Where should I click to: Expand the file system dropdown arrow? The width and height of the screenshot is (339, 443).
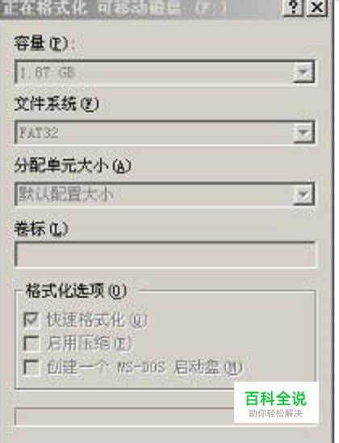(303, 133)
